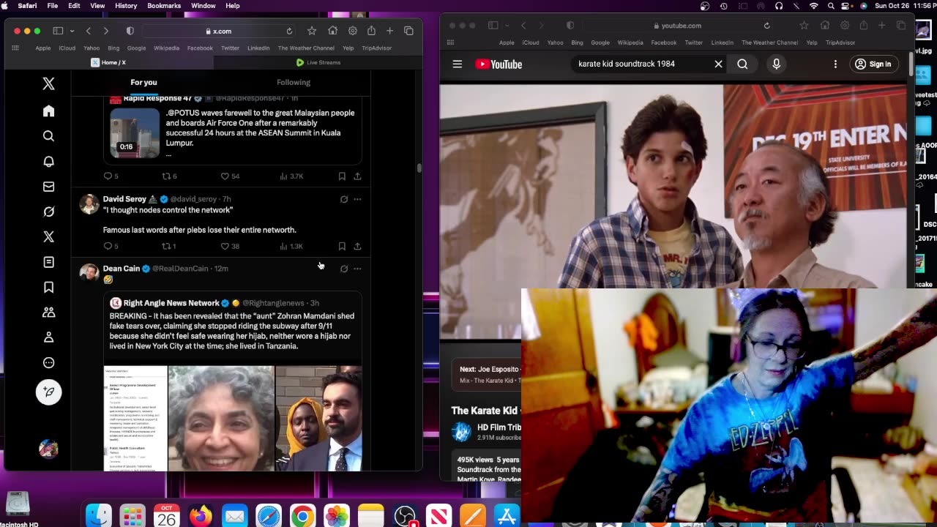Go to X Home via house icon
The height and width of the screenshot is (527, 937).
[x=48, y=111]
